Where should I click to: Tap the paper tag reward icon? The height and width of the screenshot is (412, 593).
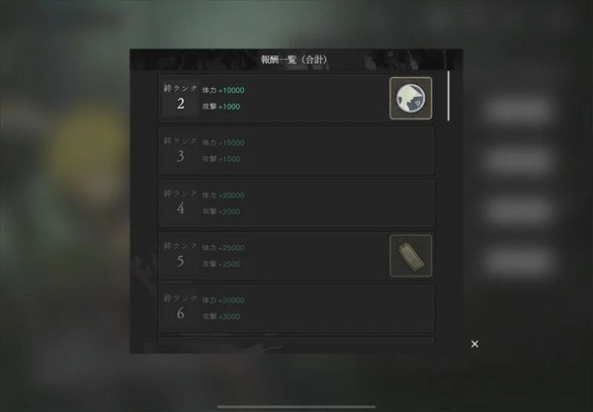tap(411, 256)
